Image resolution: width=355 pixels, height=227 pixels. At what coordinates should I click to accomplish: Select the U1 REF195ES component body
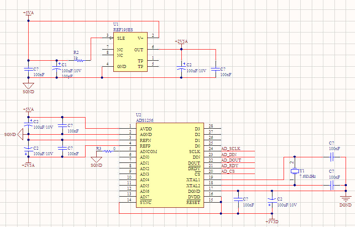point(130,52)
